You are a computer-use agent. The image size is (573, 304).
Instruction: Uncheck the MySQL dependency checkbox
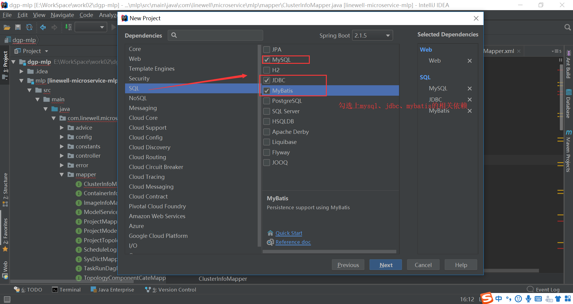click(267, 60)
